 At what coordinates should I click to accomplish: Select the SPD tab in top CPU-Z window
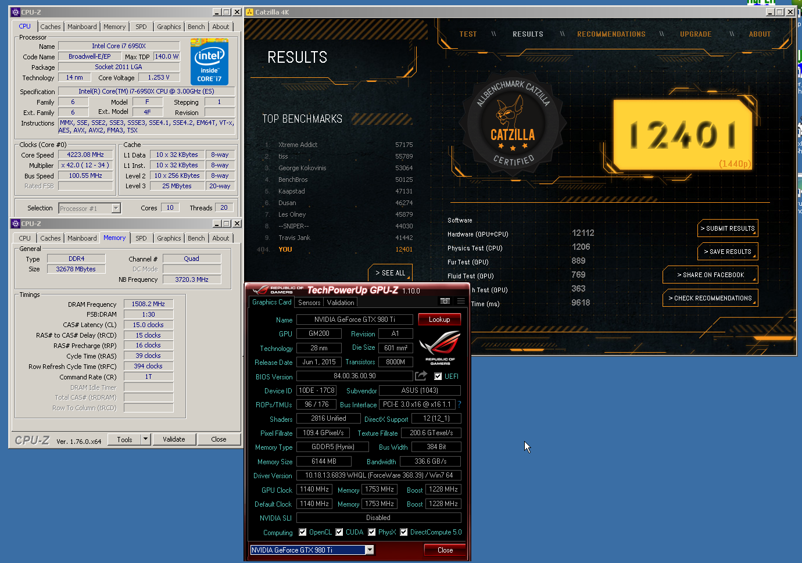tap(141, 27)
